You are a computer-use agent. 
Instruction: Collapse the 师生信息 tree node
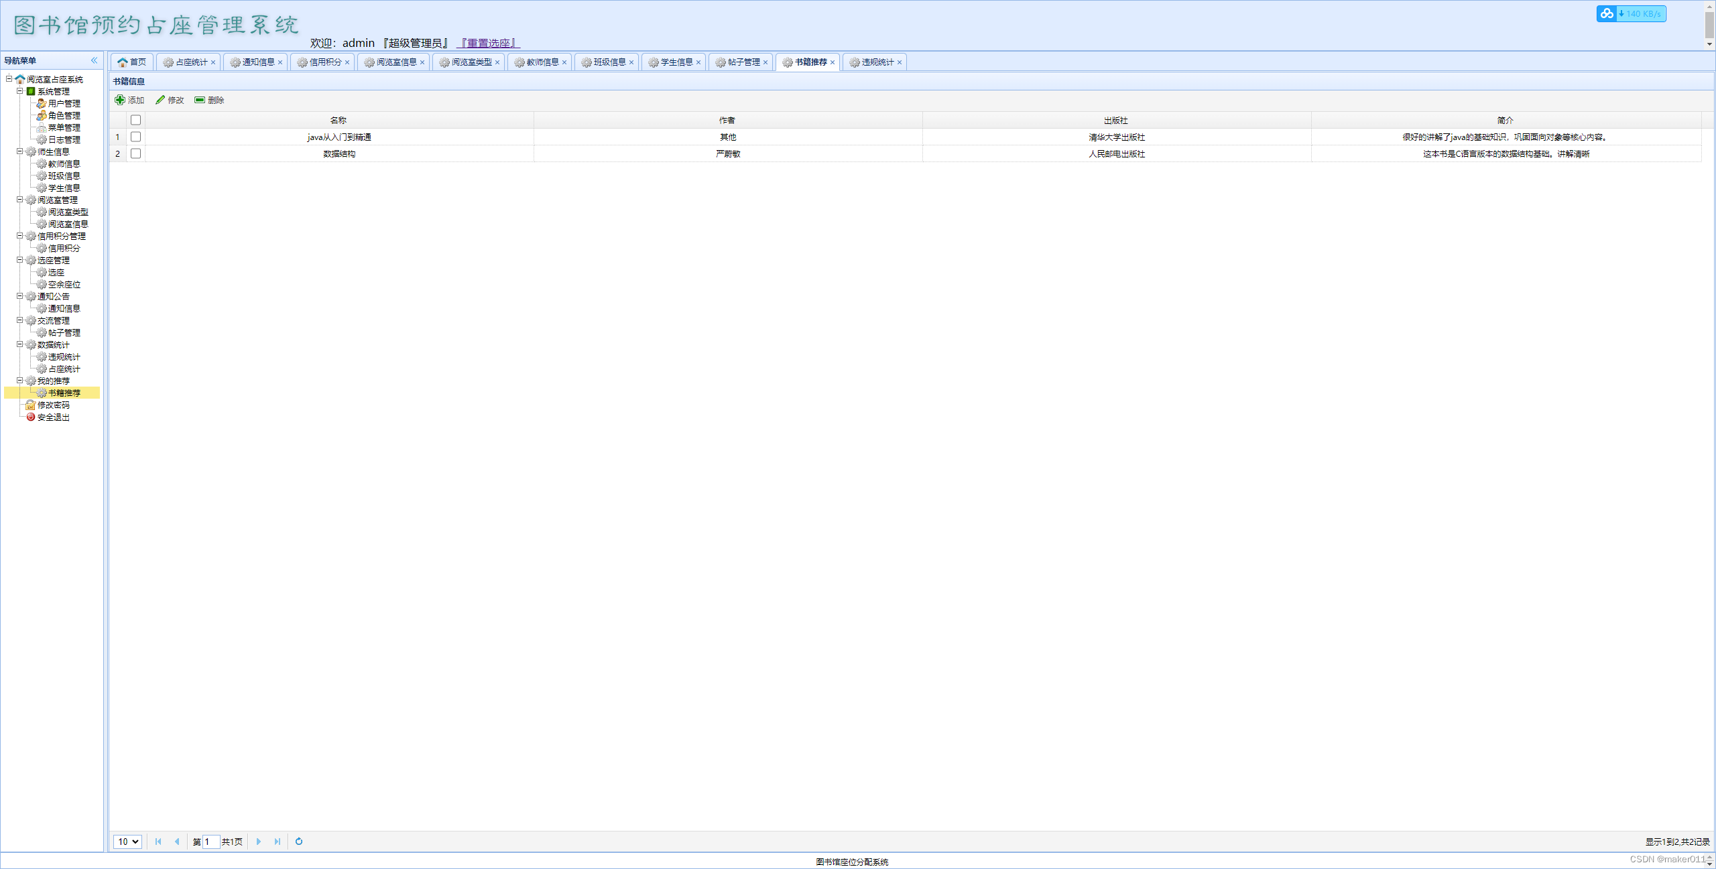coord(20,151)
